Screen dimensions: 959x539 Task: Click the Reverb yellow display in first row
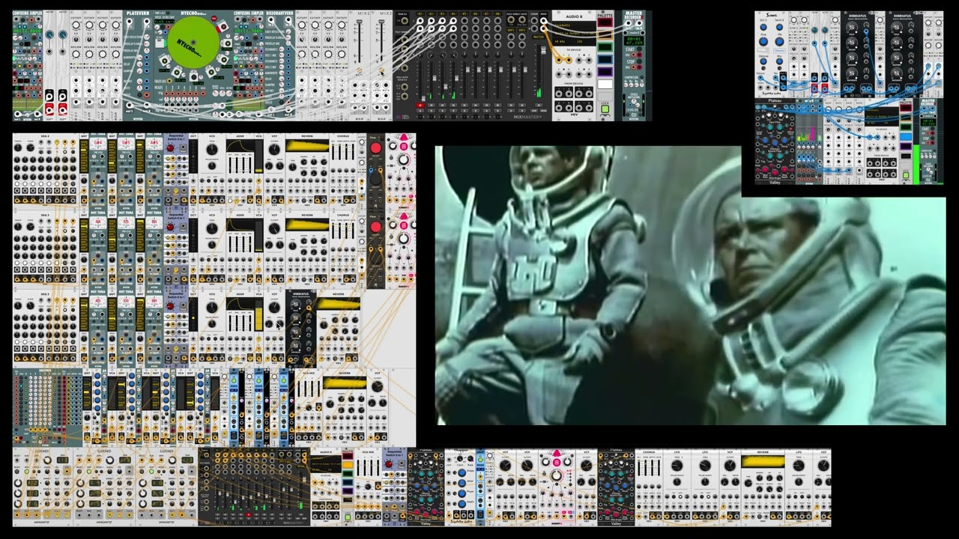coord(307,145)
